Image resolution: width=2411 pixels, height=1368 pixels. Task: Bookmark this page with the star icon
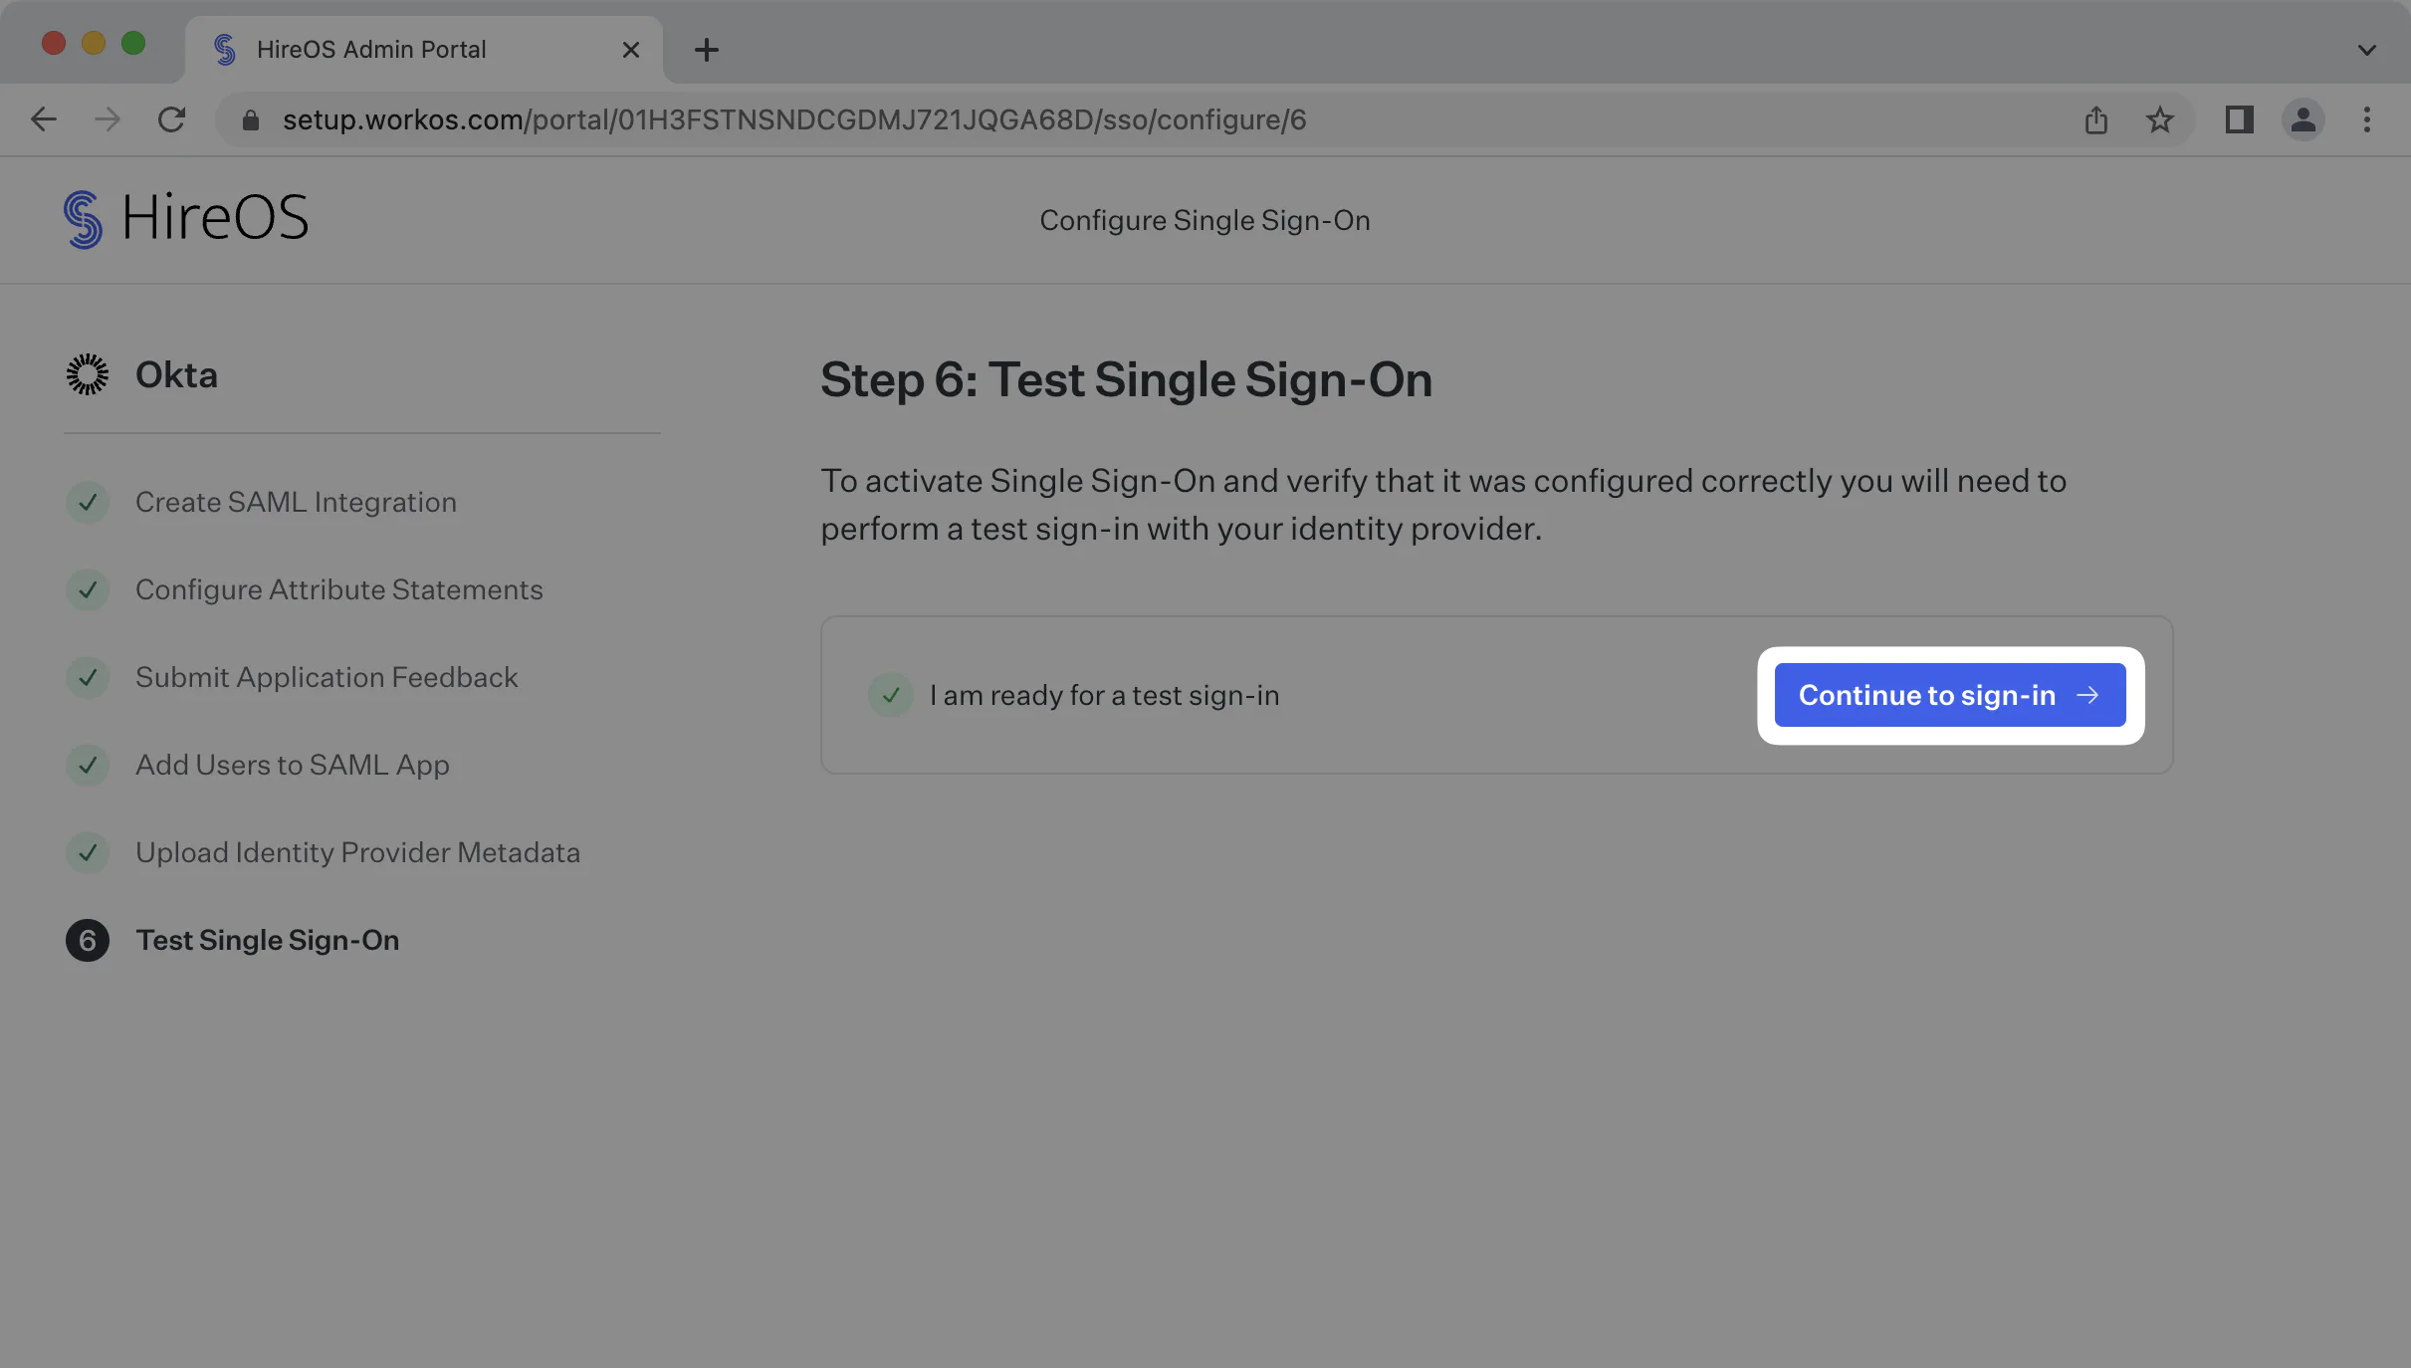pyautogui.click(x=2160, y=119)
